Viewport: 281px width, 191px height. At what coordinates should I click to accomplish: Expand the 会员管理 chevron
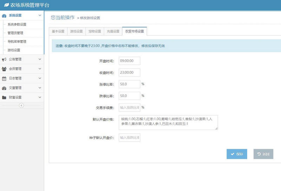40,69
